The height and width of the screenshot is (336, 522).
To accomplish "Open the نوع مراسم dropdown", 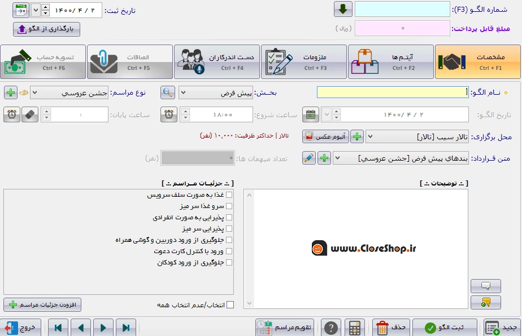I will [x=35, y=92].
